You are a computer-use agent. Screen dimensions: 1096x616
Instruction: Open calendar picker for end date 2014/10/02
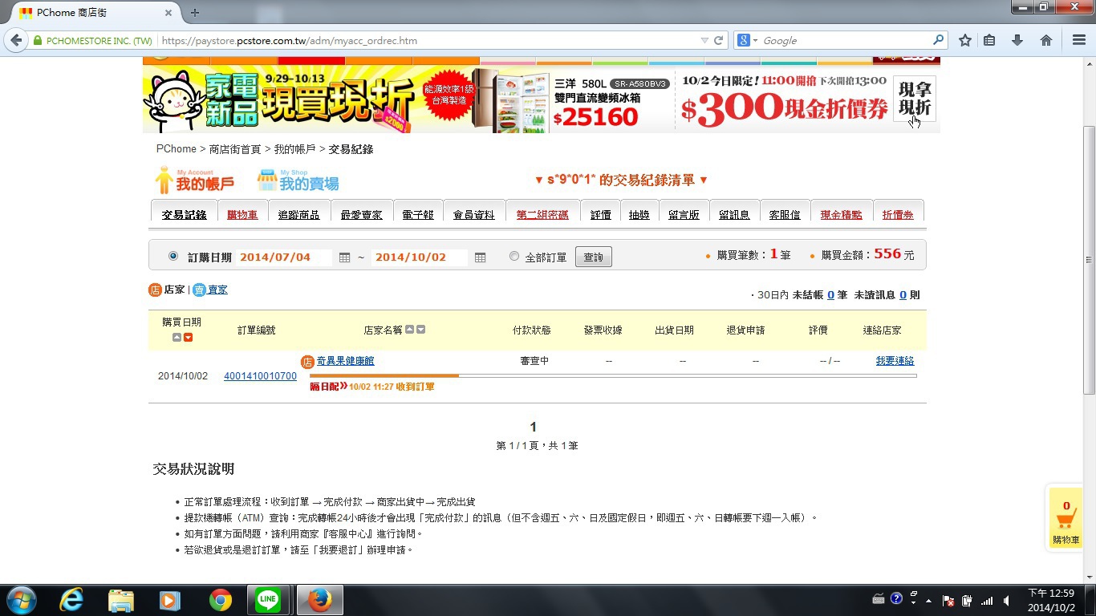point(480,257)
